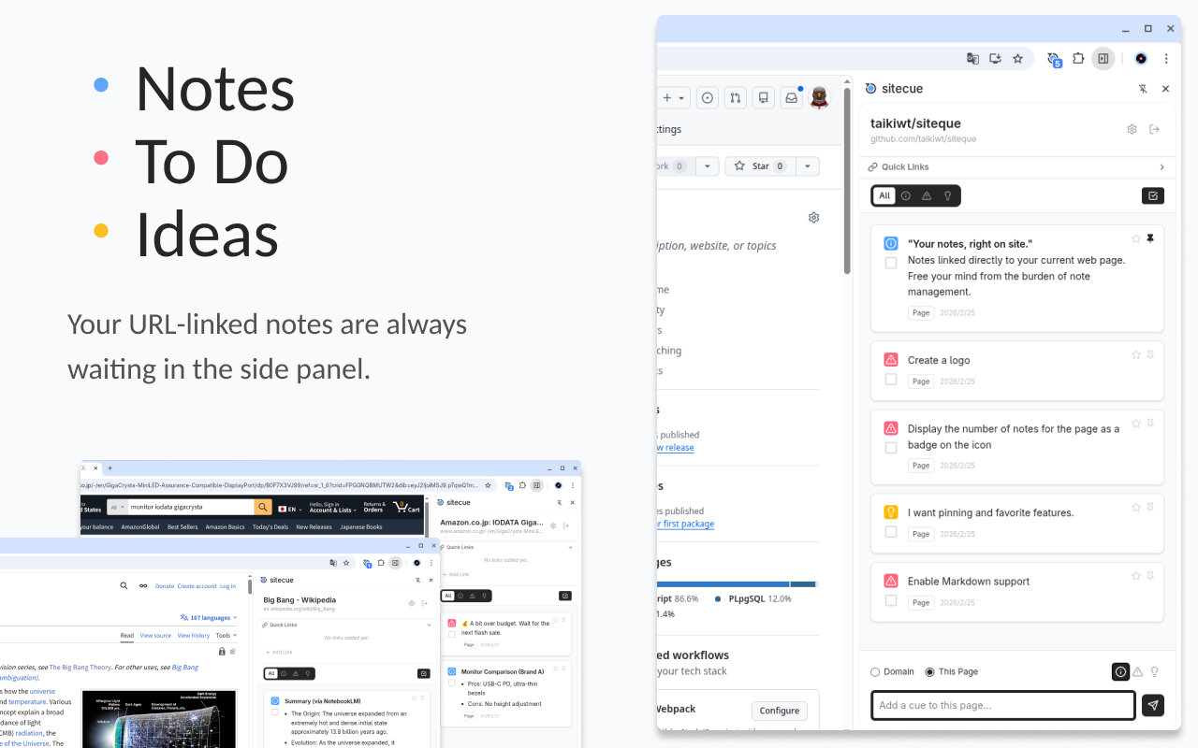Select the warning notes filter

[x=926, y=195]
